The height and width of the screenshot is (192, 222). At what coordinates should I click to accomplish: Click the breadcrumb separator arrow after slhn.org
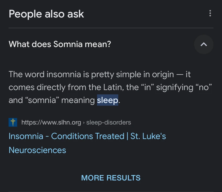[84, 123]
